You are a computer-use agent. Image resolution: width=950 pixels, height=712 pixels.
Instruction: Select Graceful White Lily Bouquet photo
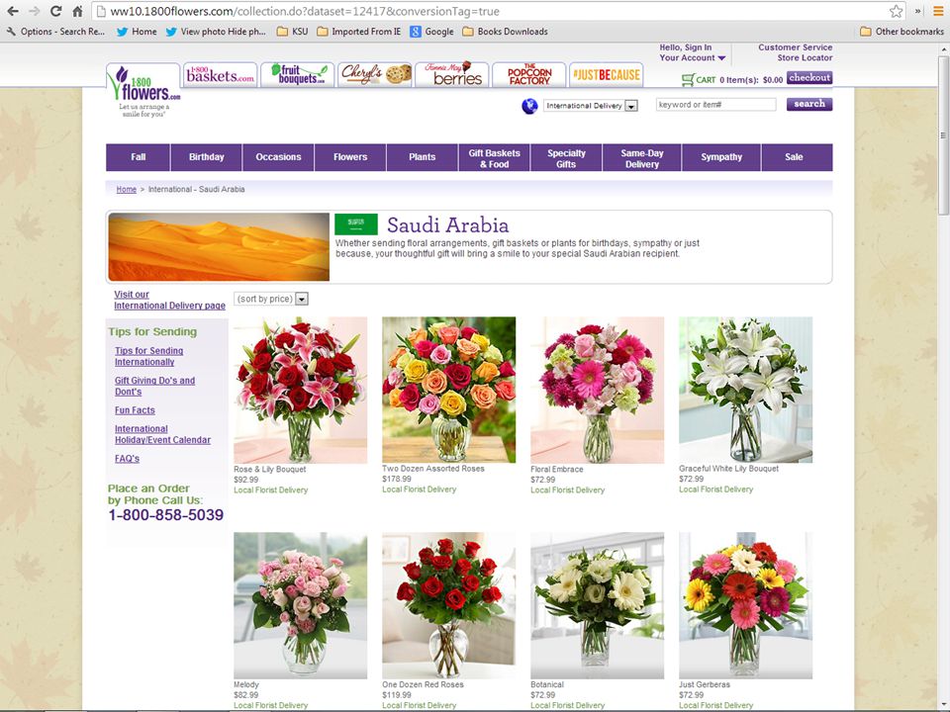tap(746, 390)
